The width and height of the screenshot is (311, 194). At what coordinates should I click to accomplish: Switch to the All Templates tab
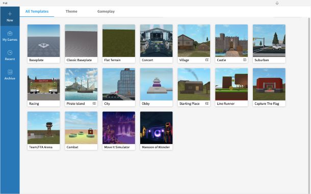37,12
